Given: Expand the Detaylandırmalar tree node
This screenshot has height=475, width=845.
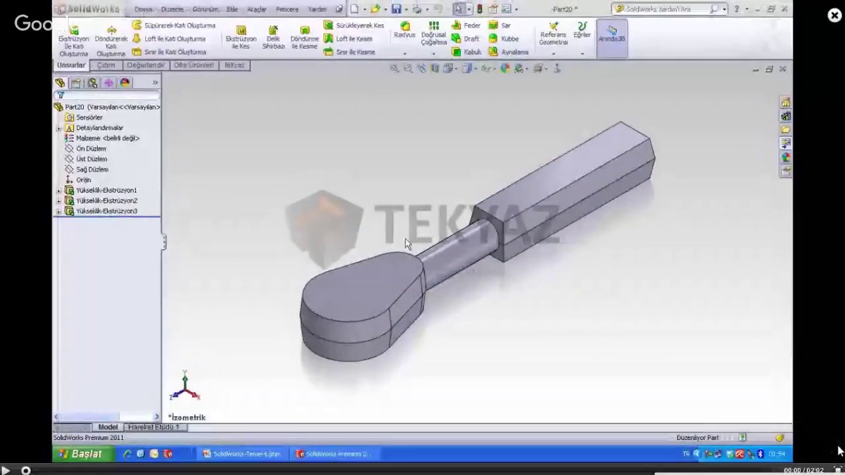Looking at the screenshot, I should pos(59,128).
